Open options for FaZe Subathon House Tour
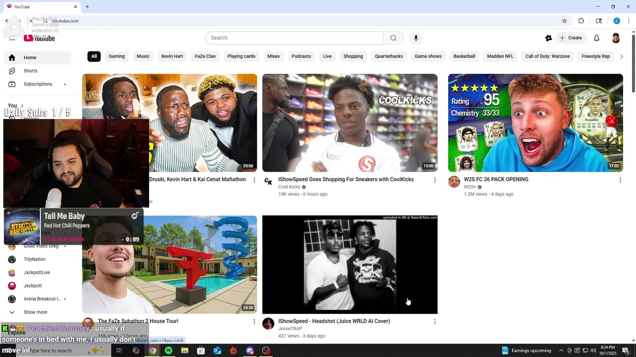 254,322
